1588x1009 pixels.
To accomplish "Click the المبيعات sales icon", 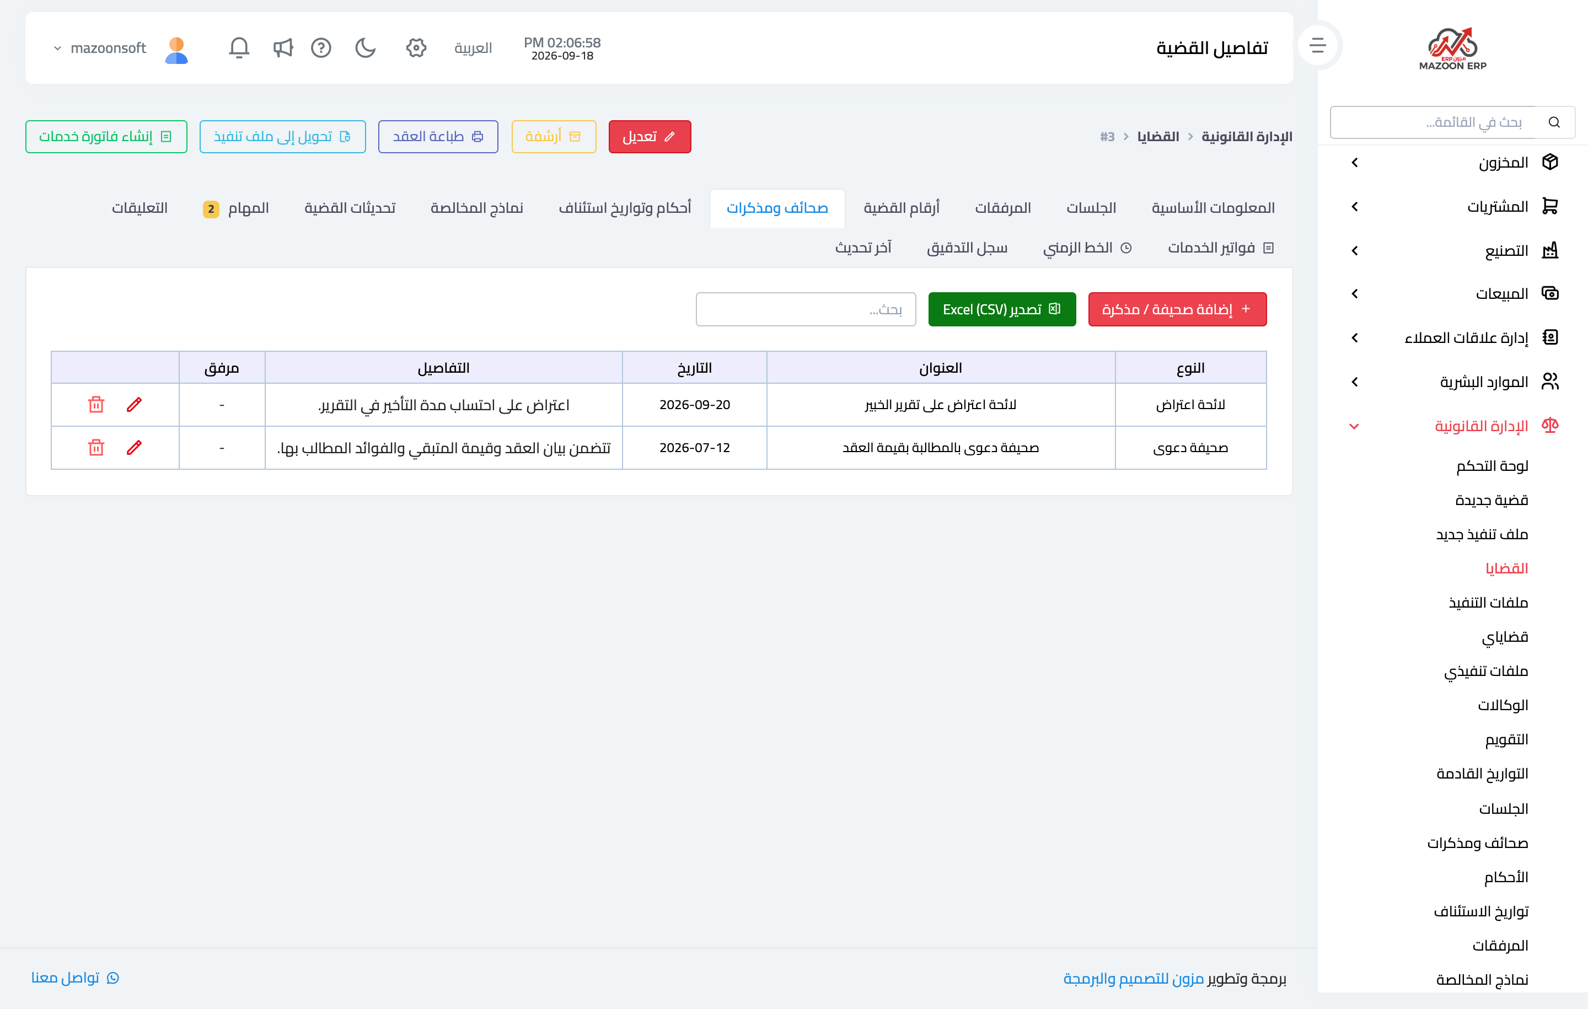I will pyautogui.click(x=1551, y=293).
